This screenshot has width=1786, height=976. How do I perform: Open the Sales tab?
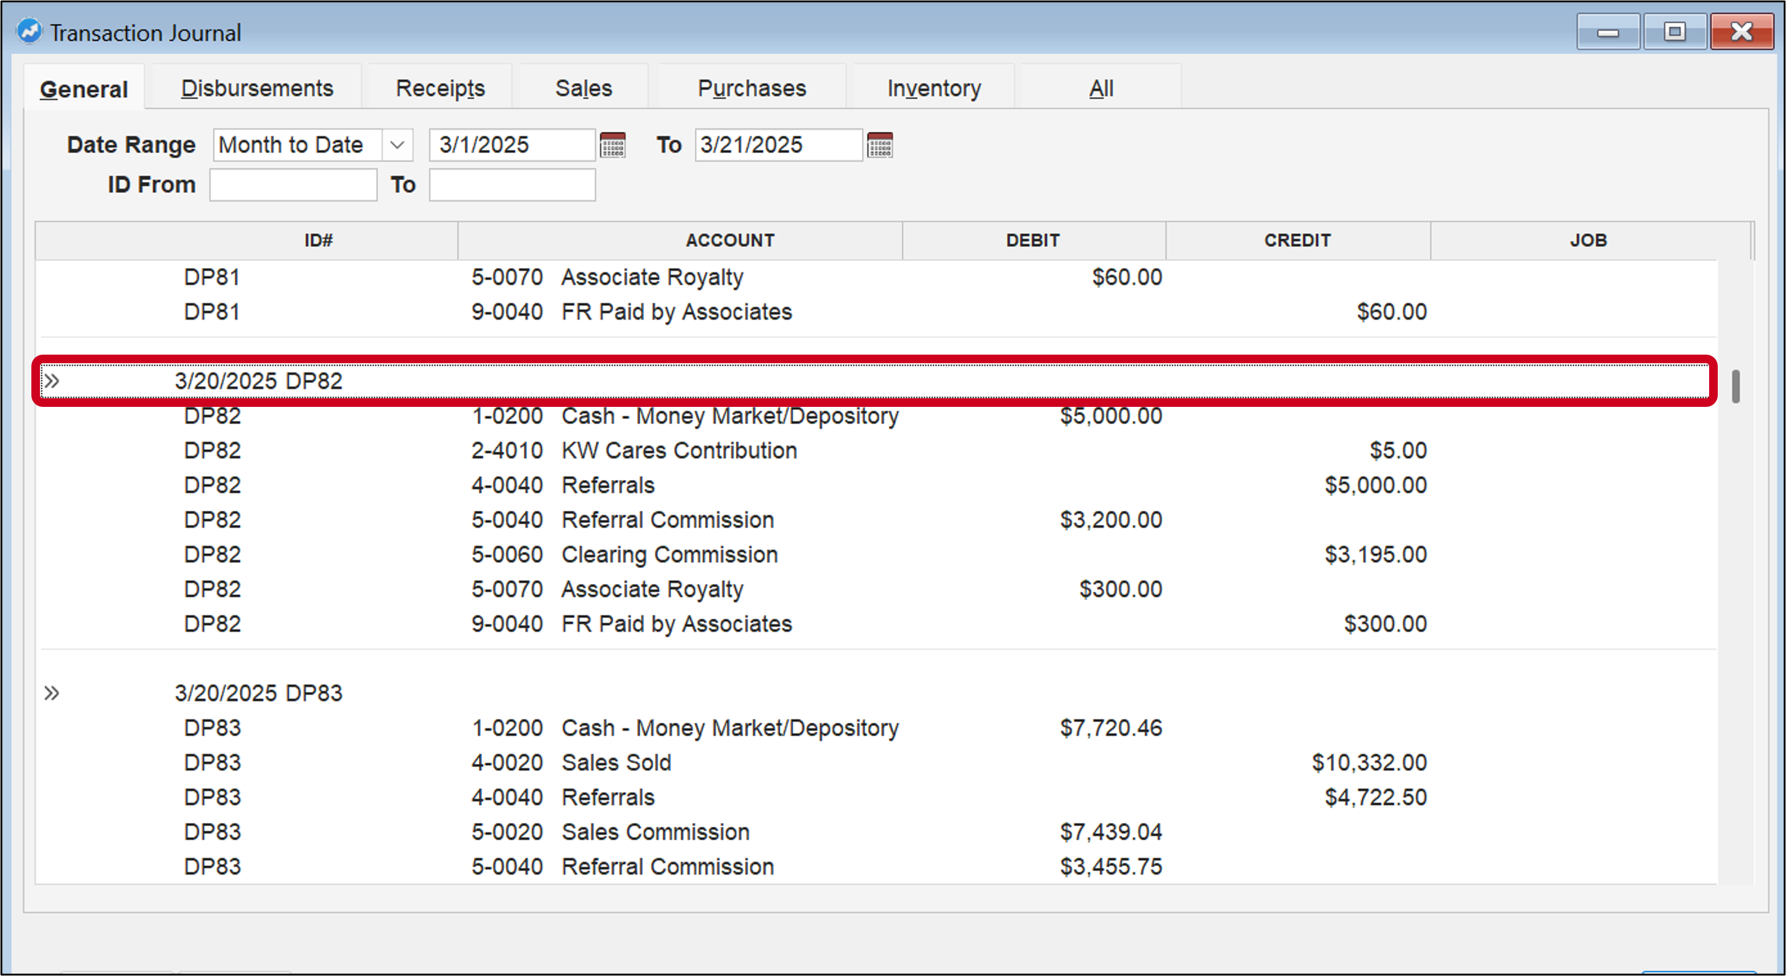(584, 88)
